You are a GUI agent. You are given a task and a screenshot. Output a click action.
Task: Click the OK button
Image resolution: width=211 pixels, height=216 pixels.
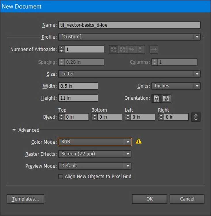pyautogui.click(x=149, y=199)
